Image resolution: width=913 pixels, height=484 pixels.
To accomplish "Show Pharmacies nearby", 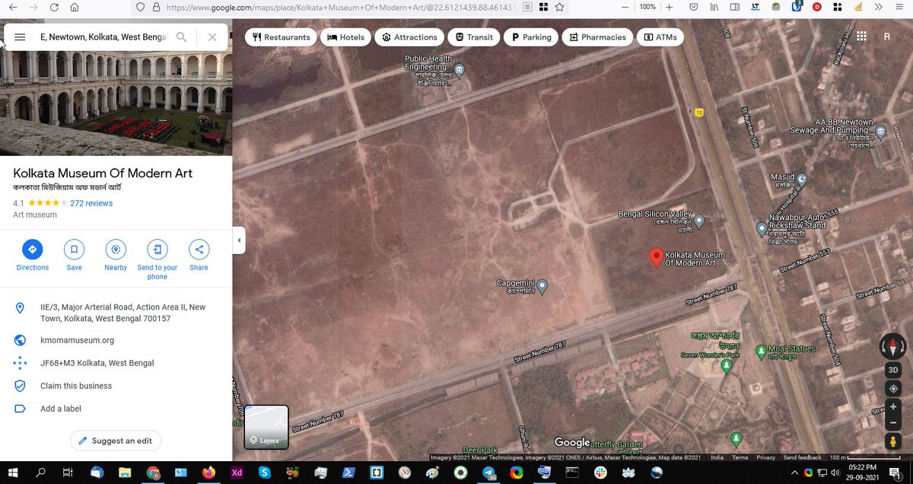I will [x=597, y=37].
